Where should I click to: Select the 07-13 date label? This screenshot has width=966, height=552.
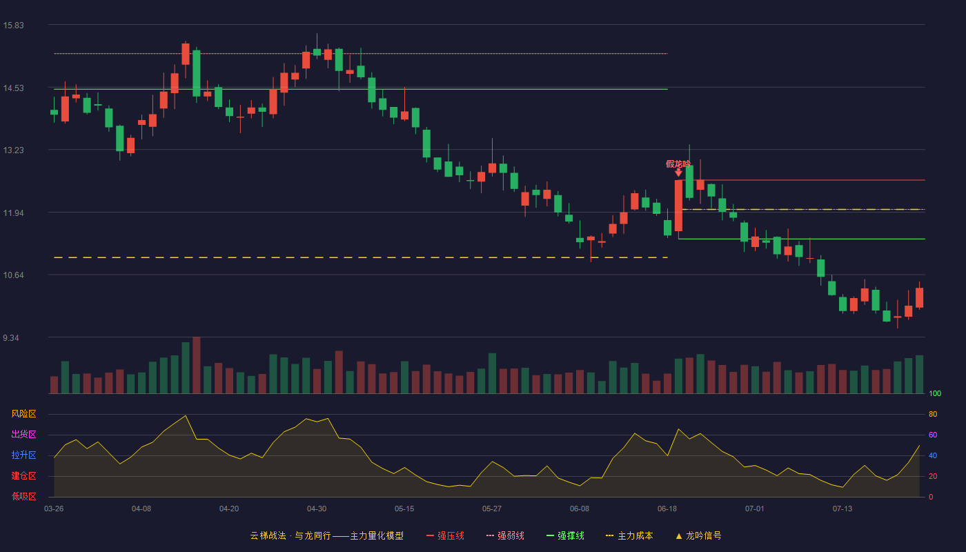coord(842,509)
